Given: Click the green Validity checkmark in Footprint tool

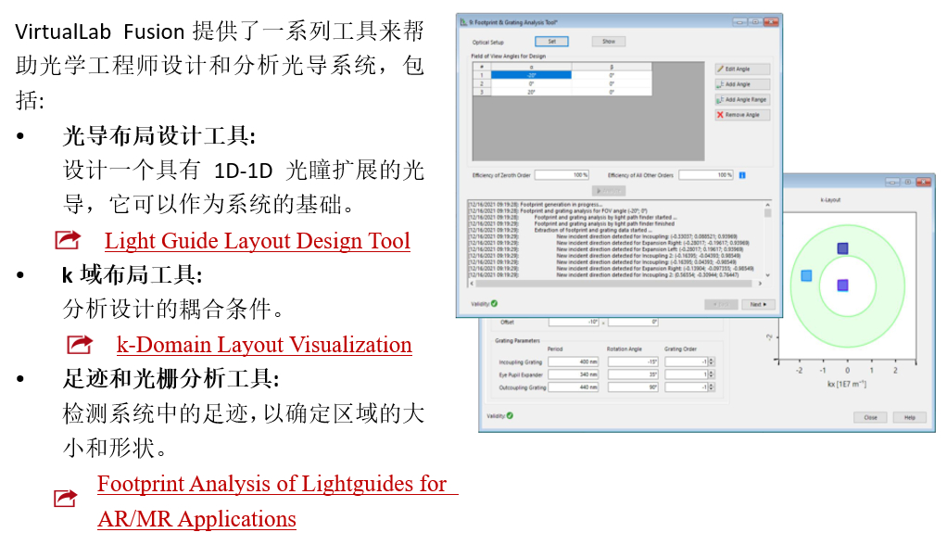Looking at the screenshot, I should click(x=495, y=303).
